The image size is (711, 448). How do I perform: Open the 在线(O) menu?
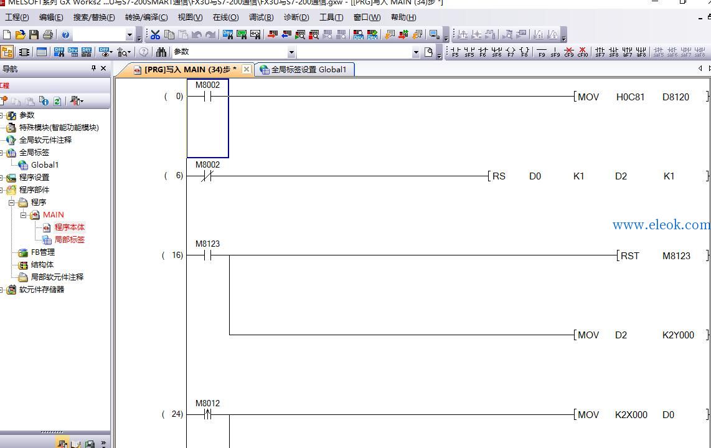coord(225,17)
